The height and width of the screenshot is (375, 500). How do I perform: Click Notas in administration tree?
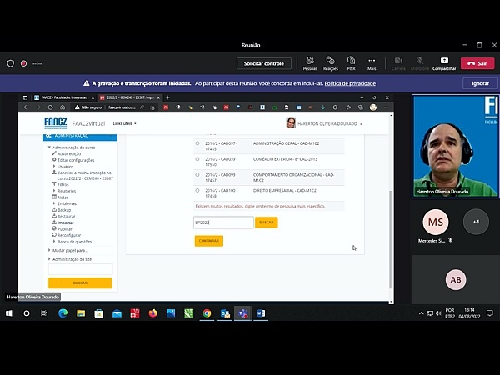pos(60,197)
